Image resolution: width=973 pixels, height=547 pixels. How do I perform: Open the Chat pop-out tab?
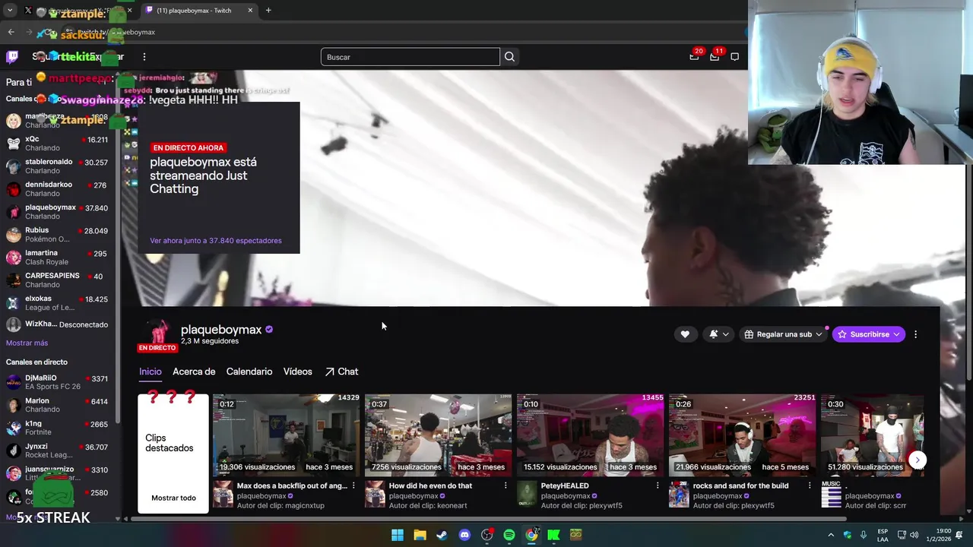pos(341,372)
